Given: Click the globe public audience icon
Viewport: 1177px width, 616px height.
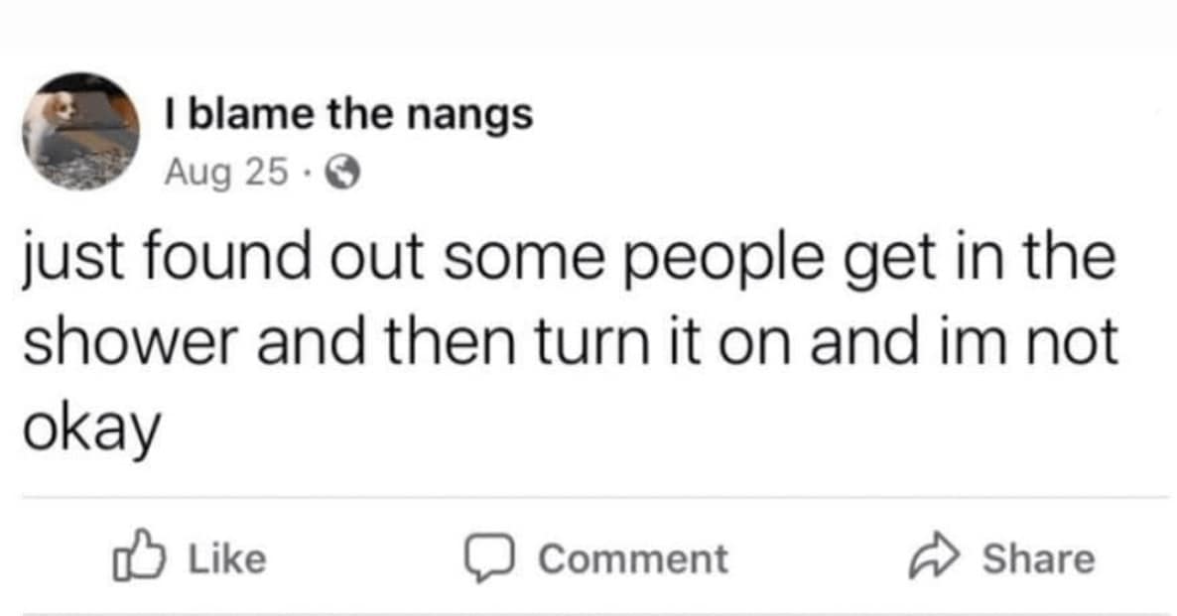Looking at the screenshot, I should pyautogui.click(x=342, y=175).
